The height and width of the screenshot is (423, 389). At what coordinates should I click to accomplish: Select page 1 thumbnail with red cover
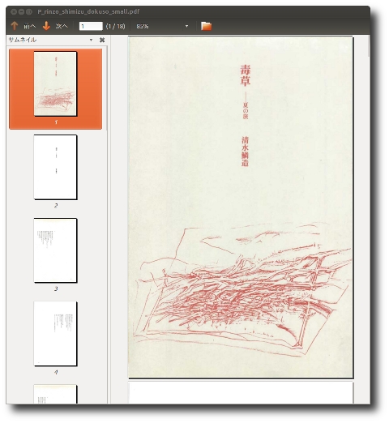[x=55, y=84]
